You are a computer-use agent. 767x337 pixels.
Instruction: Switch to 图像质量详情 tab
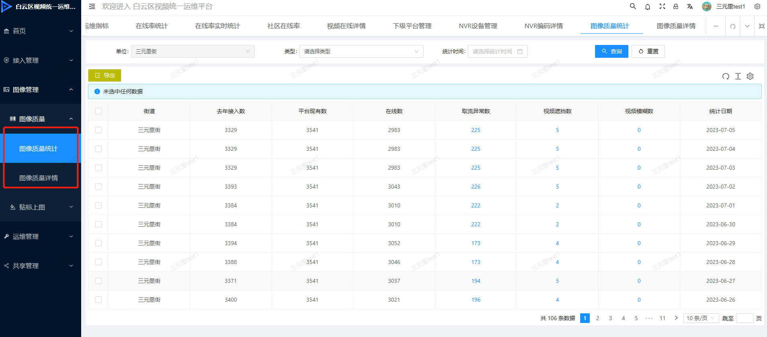click(676, 26)
